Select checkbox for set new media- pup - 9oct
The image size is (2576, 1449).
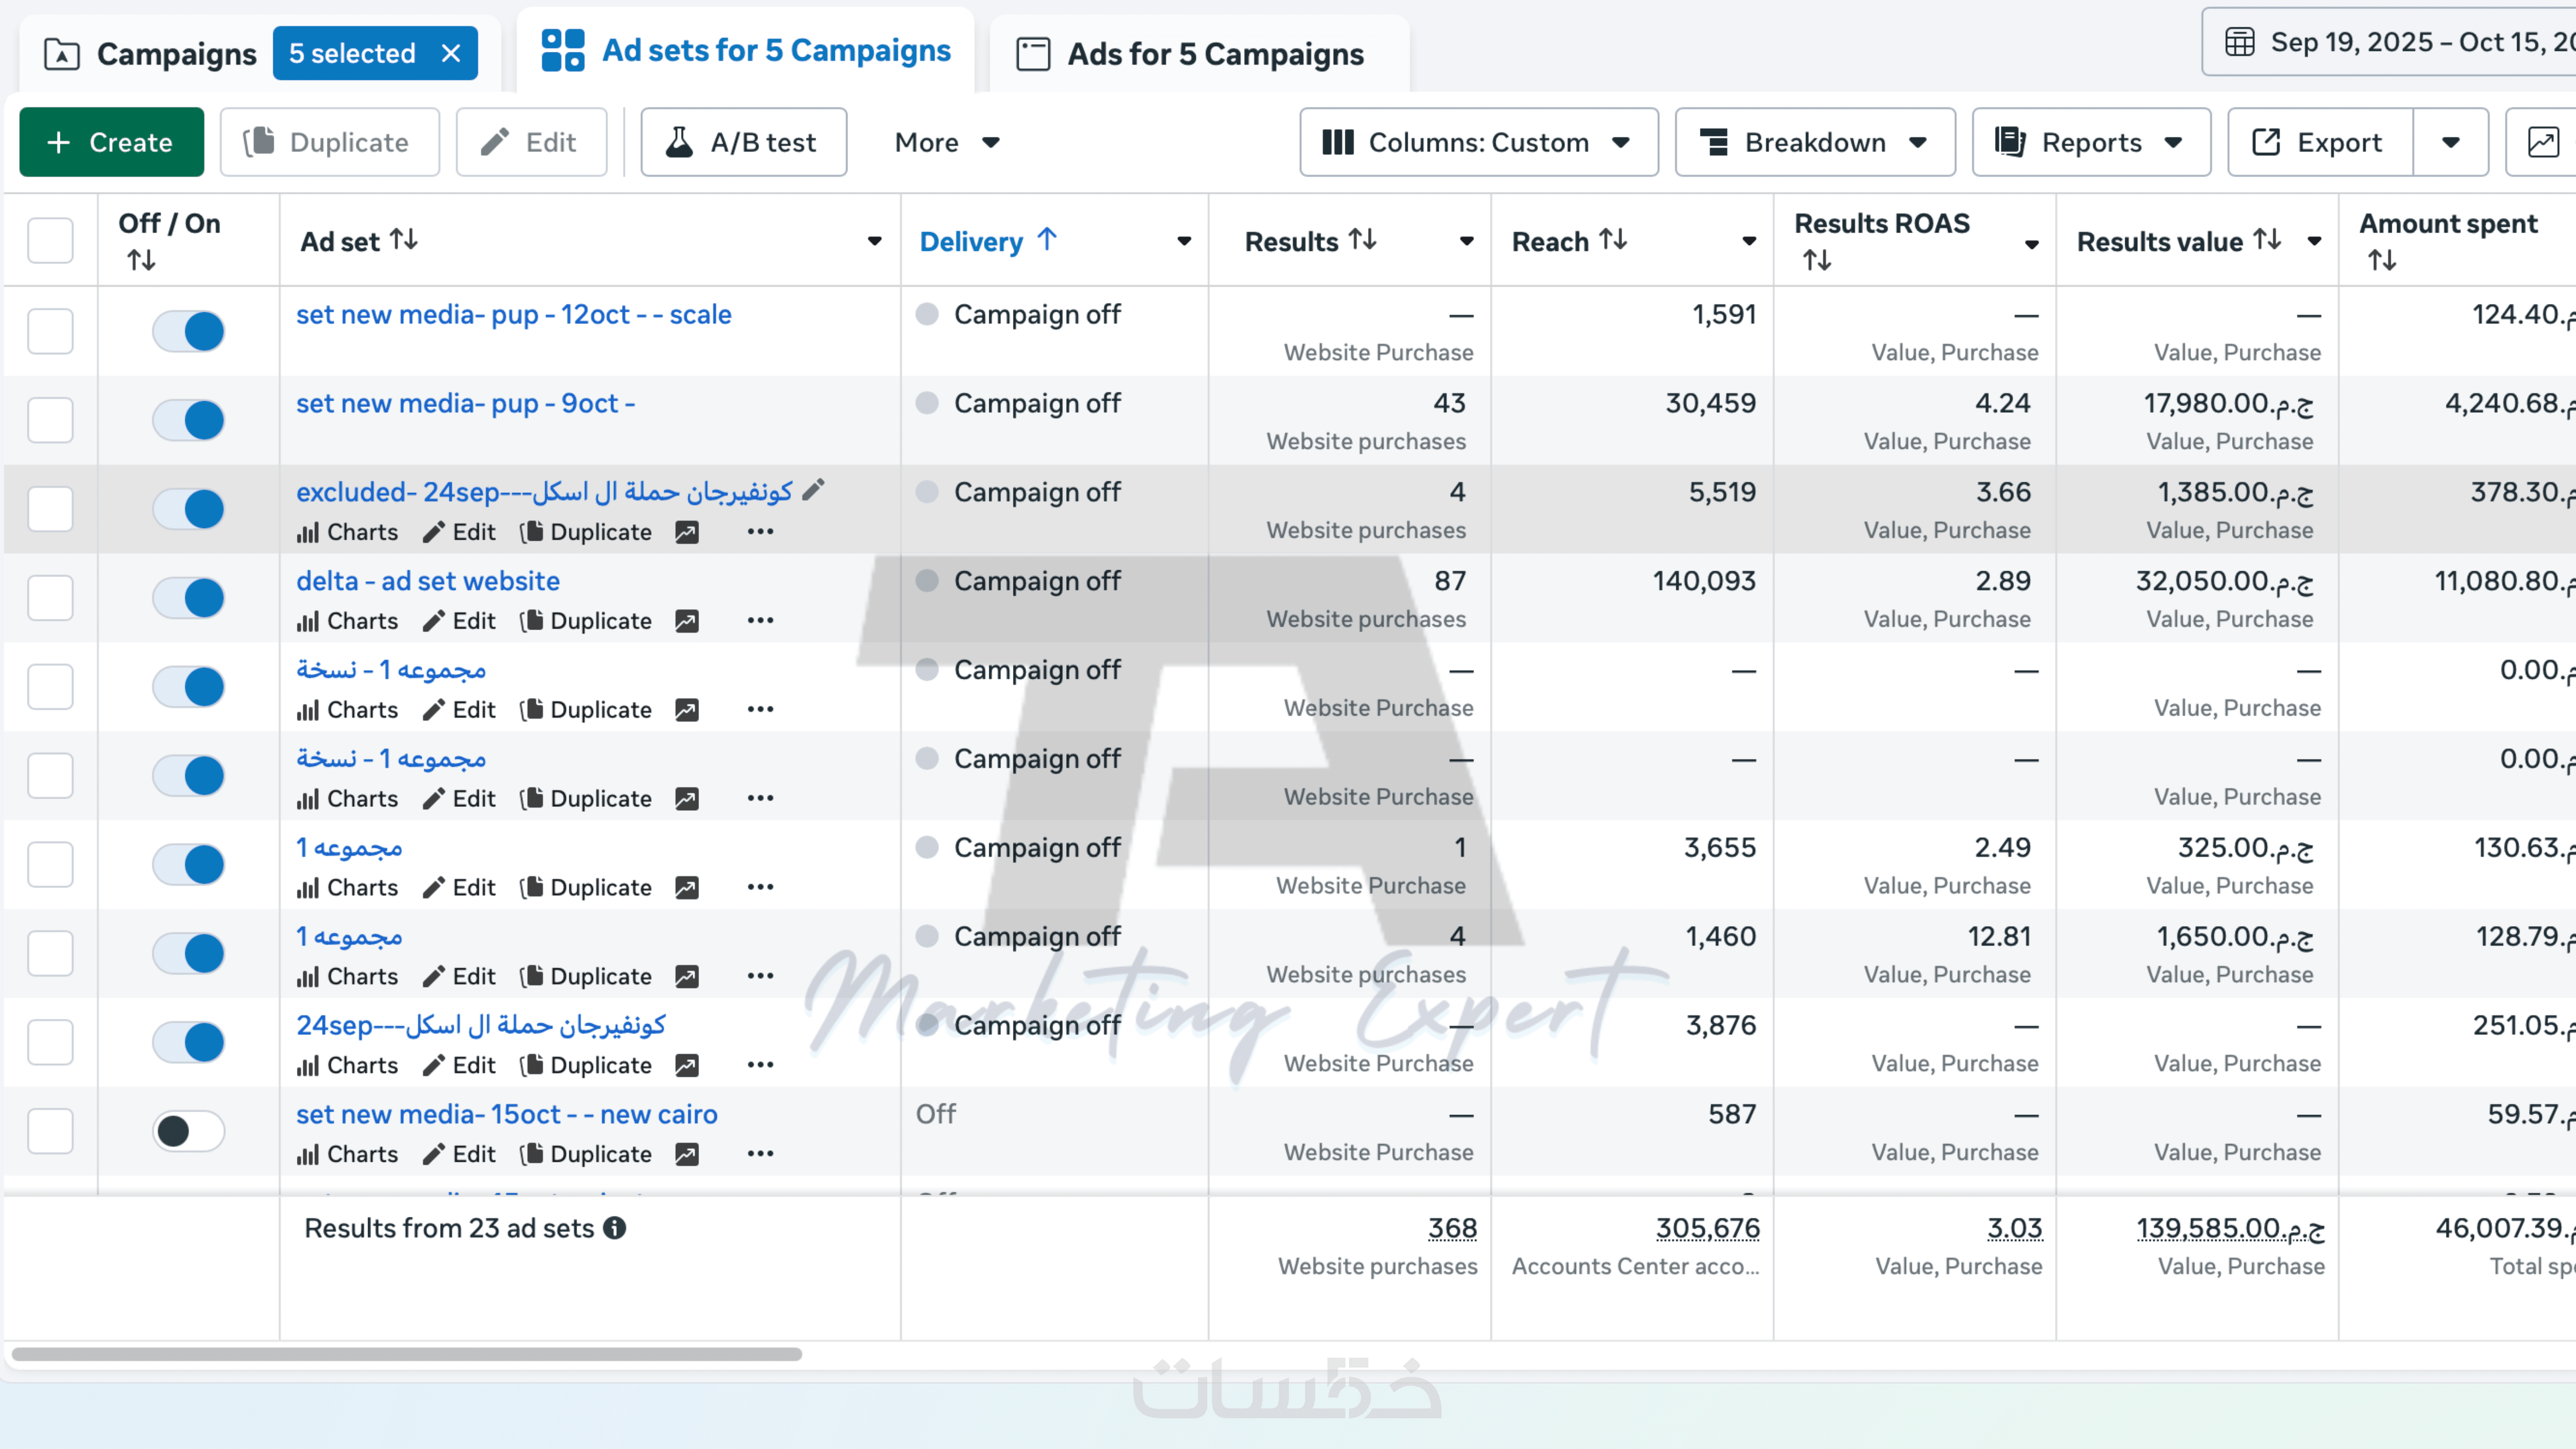[50, 420]
